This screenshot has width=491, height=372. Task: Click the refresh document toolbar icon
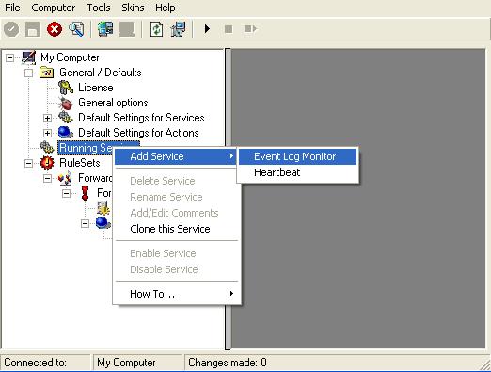(x=156, y=29)
